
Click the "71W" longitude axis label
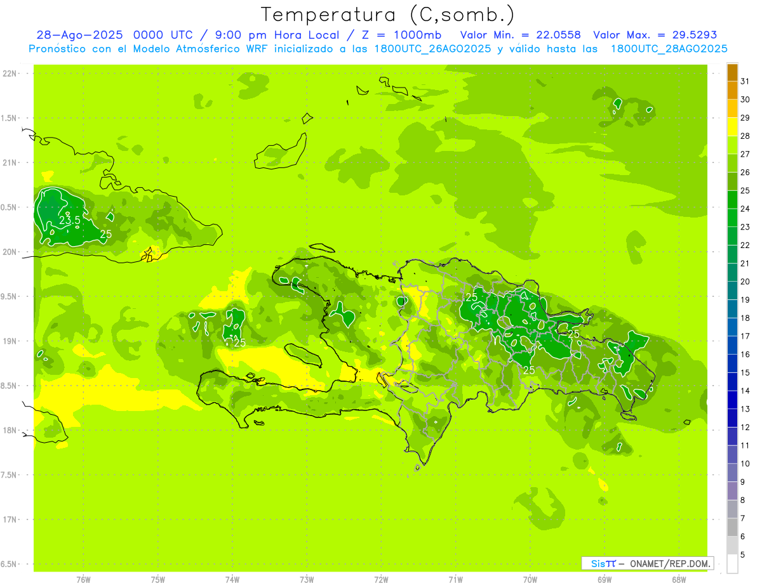(x=455, y=580)
